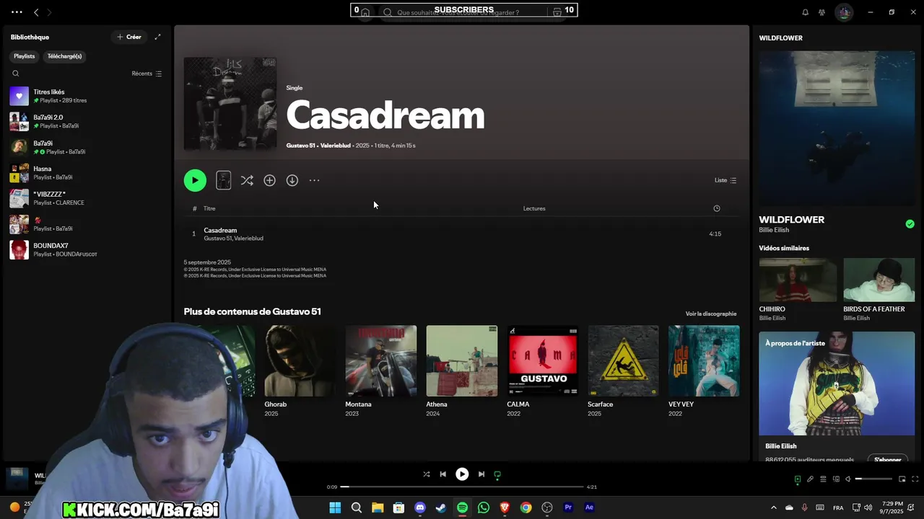Filter library by Téléchargé(s) chip
This screenshot has height=519, width=924.
click(x=64, y=56)
